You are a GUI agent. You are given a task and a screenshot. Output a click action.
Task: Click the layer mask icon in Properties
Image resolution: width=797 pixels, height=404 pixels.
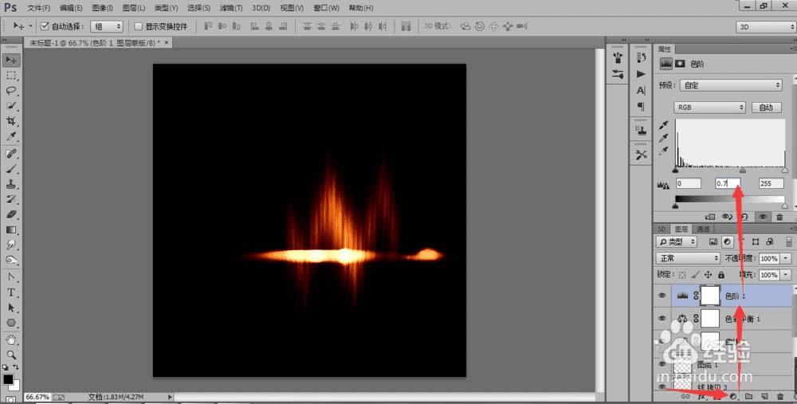coord(680,64)
